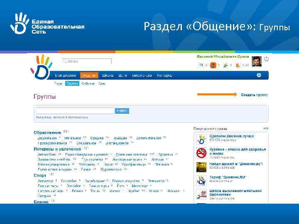
Task: Open the «Сделаем Дневник лучше» group thumbnail
Action: pos(201,139)
